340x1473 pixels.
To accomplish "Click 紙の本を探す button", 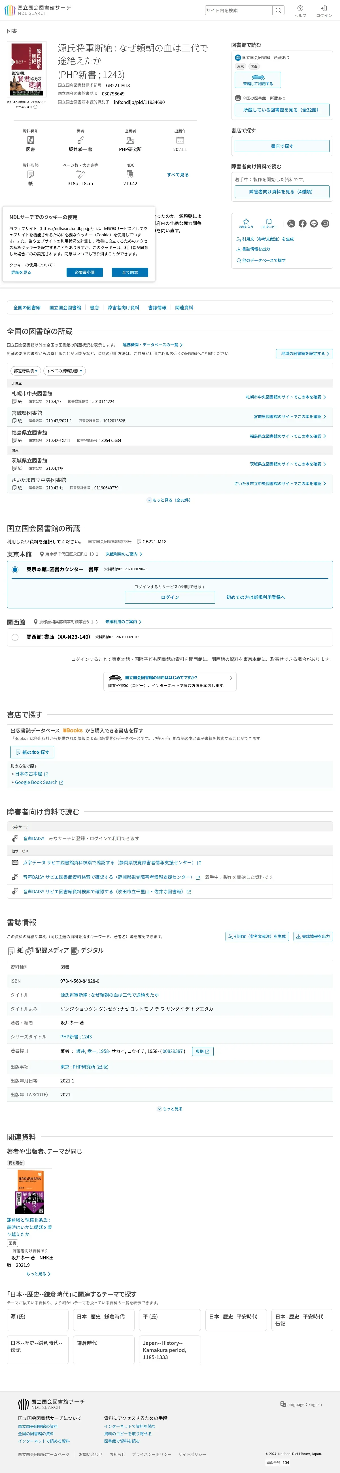I will click(32, 752).
